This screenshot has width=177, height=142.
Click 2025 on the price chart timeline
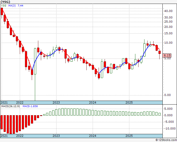[129, 102]
